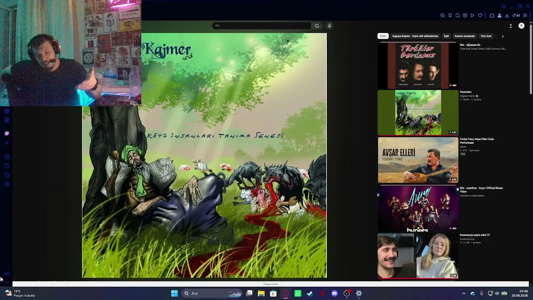
Task: Open Microsoft Store from the taskbar
Action: tap(273, 293)
